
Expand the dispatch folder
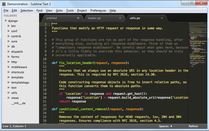click(9, 52)
